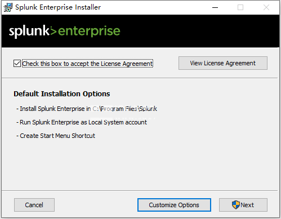This screenshot has width=281, height=219.
Task: Click the Install Splunk Enterprise in line
Action: (x=87, y=109)
